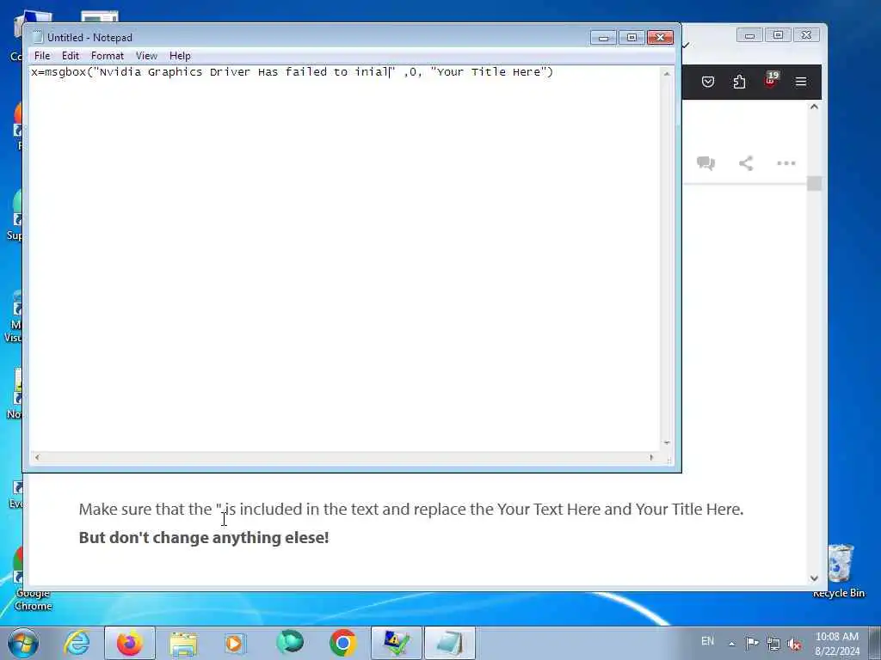The image size is (881, 660).
Task: Close the Untitled Notepad window
Action: (x=660, y=38)
